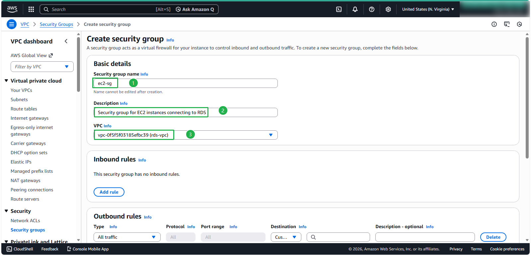Click Info next to Create security group heading
This screenshot has height=256, width=531.
pos(170,40)
